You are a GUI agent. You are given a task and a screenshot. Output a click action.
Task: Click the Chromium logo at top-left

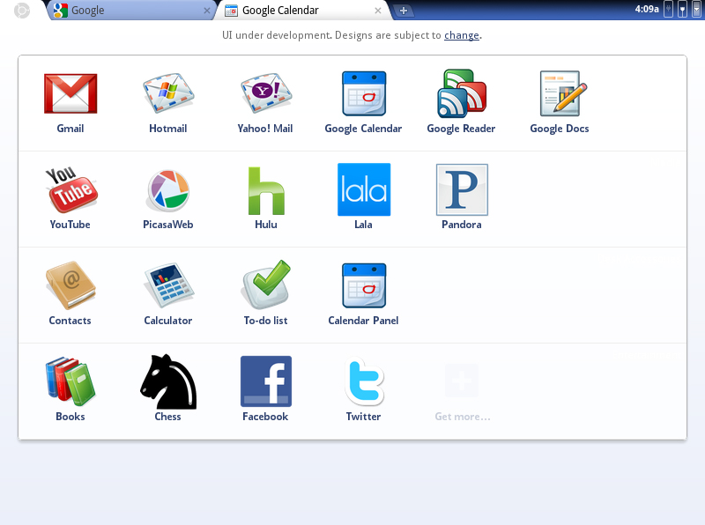tap(21, 11)
